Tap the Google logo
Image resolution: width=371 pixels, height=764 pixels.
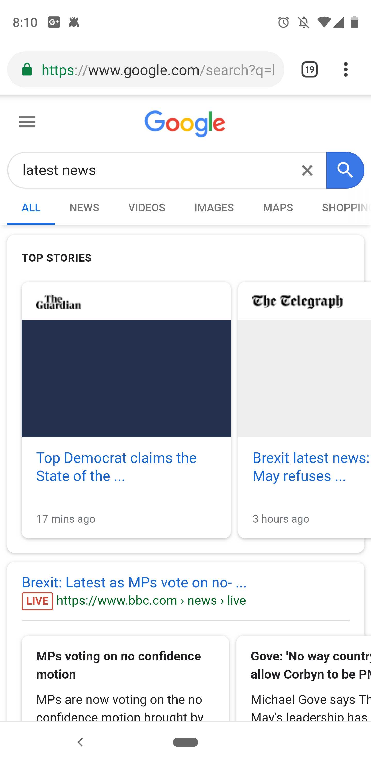[x=185, y=123]
